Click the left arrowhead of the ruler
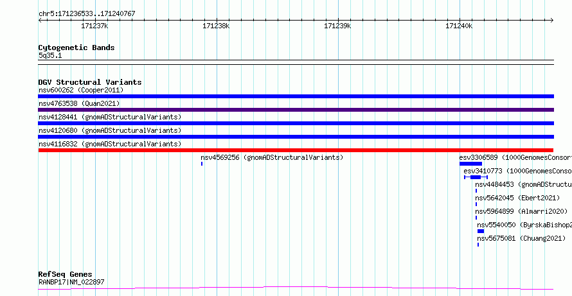 (x=40, y=21)
